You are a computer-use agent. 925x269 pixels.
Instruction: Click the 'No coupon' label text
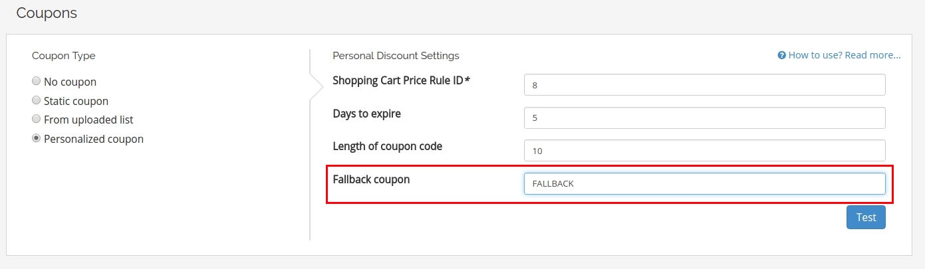click(70, 82)
